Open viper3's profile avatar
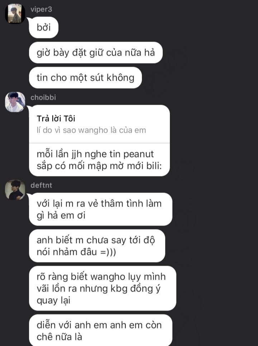 click(15, 14)
